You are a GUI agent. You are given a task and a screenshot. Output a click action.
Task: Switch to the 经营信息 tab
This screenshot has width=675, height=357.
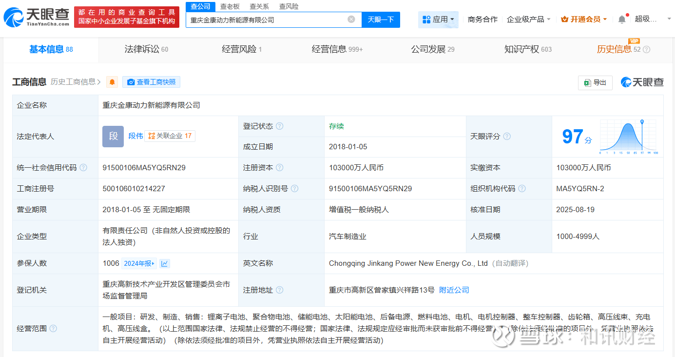pyautogui.click(x=337, y=49)
